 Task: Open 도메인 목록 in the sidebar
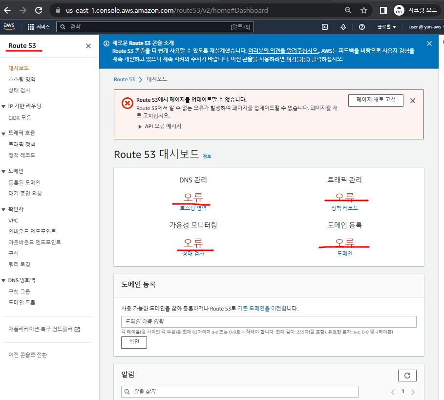click(22, 302)
